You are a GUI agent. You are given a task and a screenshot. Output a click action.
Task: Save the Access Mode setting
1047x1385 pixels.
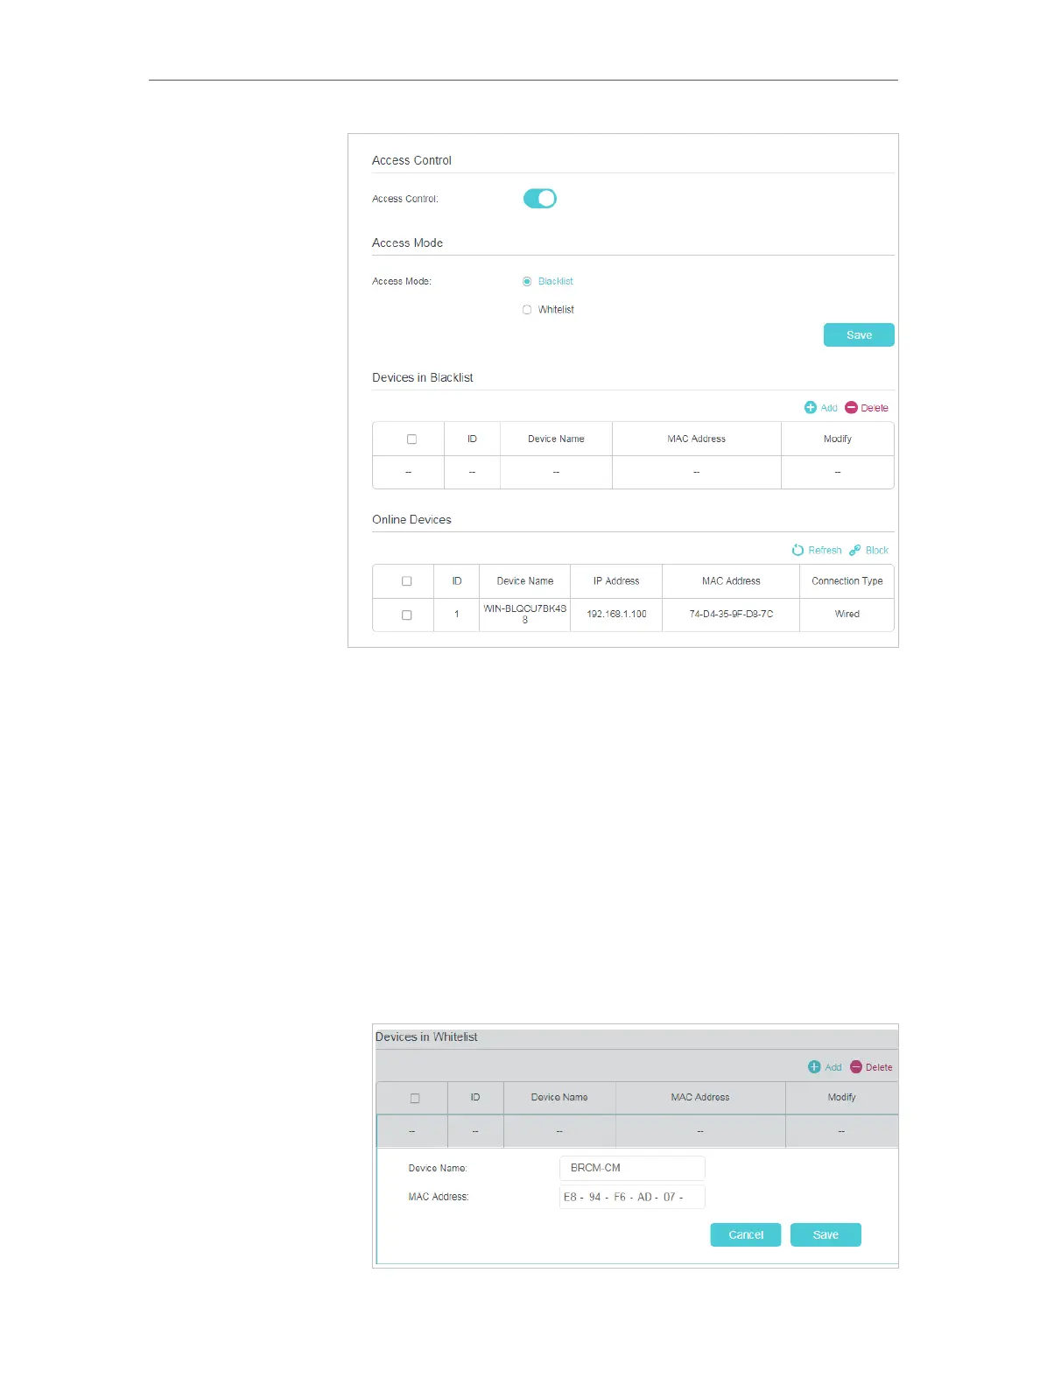(x=859, y=335)
